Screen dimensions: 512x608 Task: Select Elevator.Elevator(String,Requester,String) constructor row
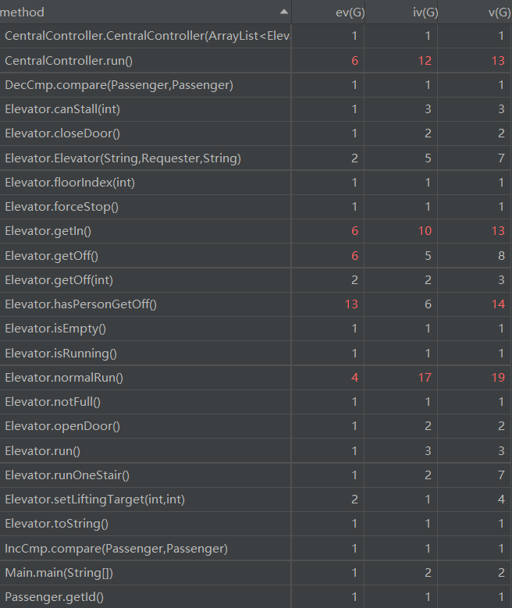[x=256, y=158]
